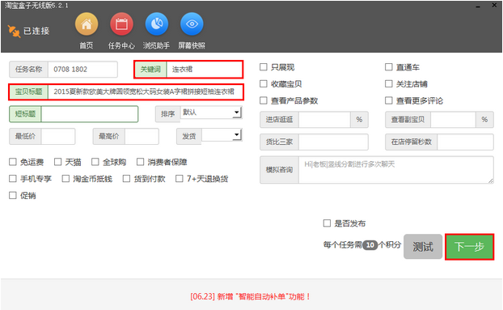Tick the 免运费 checkbox
Screen dimensions: 503x310
pyautogui.click(x=13, y=162)
